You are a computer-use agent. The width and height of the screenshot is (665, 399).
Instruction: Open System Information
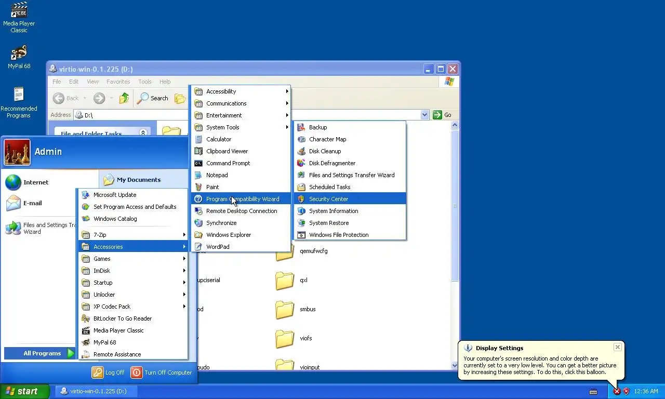[x=350, y=211]
